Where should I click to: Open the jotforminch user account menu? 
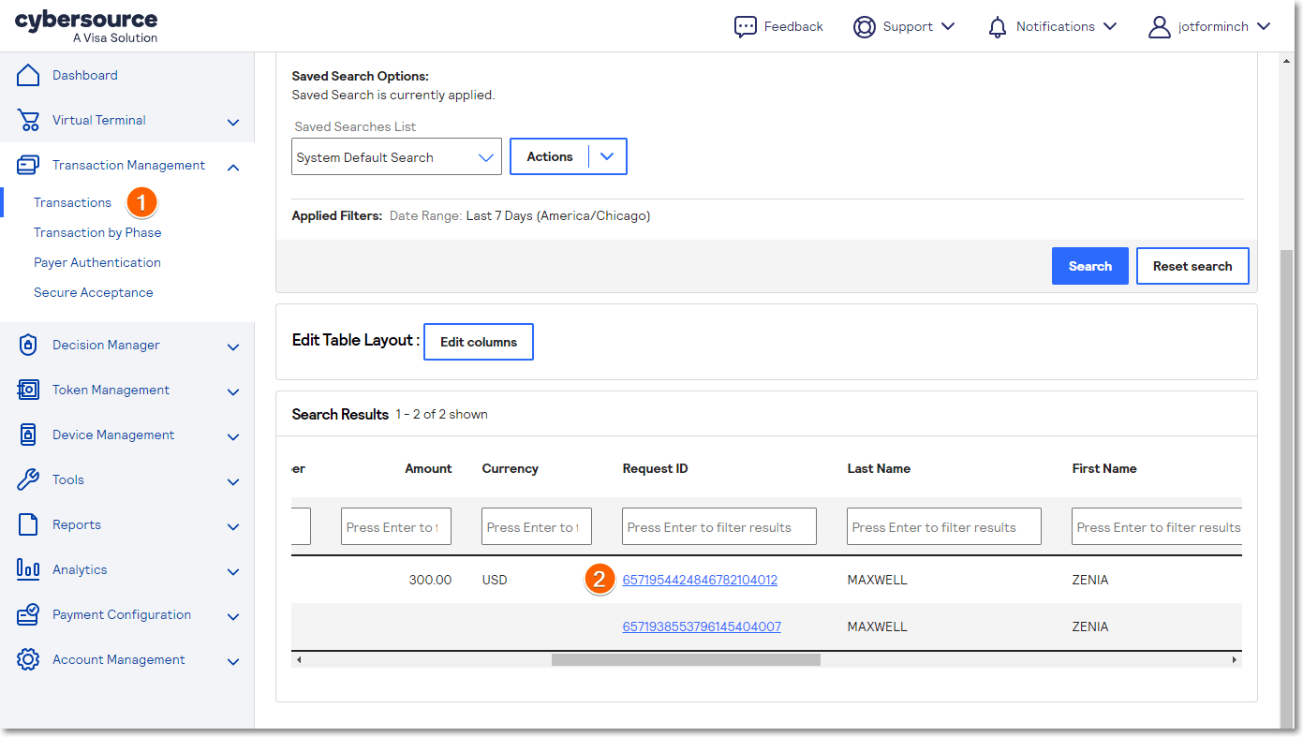point(1209,26)
